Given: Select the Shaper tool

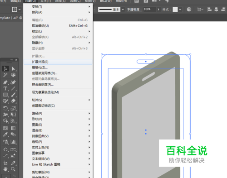Looking at the screenshot, I should (x=5, y=101).
